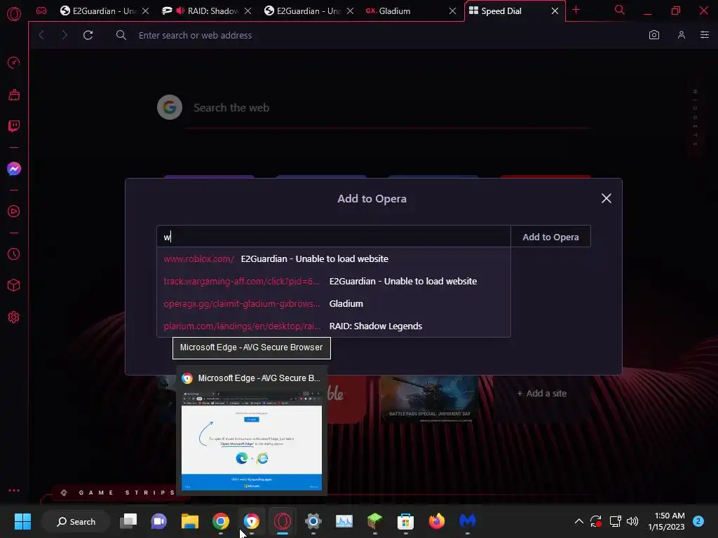Open the account profile icon
The height and width of the screenshot is (538, 718).
point(682,35)
